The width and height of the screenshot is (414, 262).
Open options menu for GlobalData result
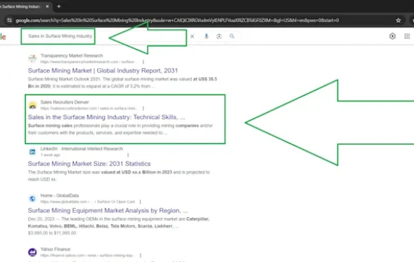pos(140,201)
